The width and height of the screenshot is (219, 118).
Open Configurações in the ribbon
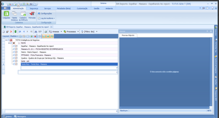(x=45, y=14)
